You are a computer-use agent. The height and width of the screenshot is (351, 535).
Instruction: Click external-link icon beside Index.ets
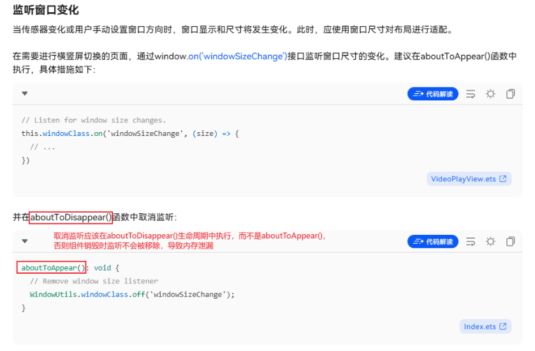[x=503, y=326]
